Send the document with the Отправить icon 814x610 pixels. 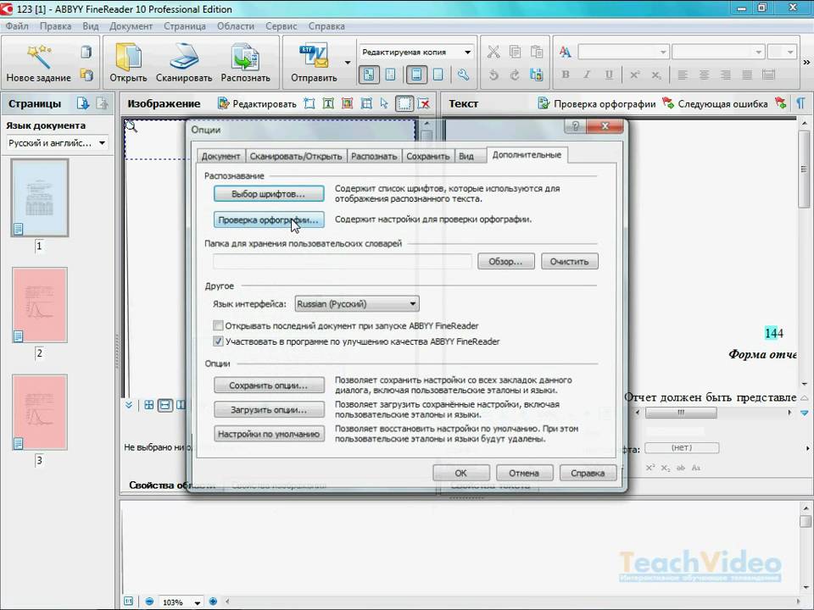[314, 57]
